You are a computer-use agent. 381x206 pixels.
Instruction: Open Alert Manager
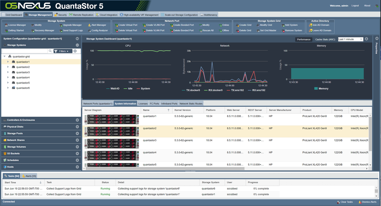point(97,25)
